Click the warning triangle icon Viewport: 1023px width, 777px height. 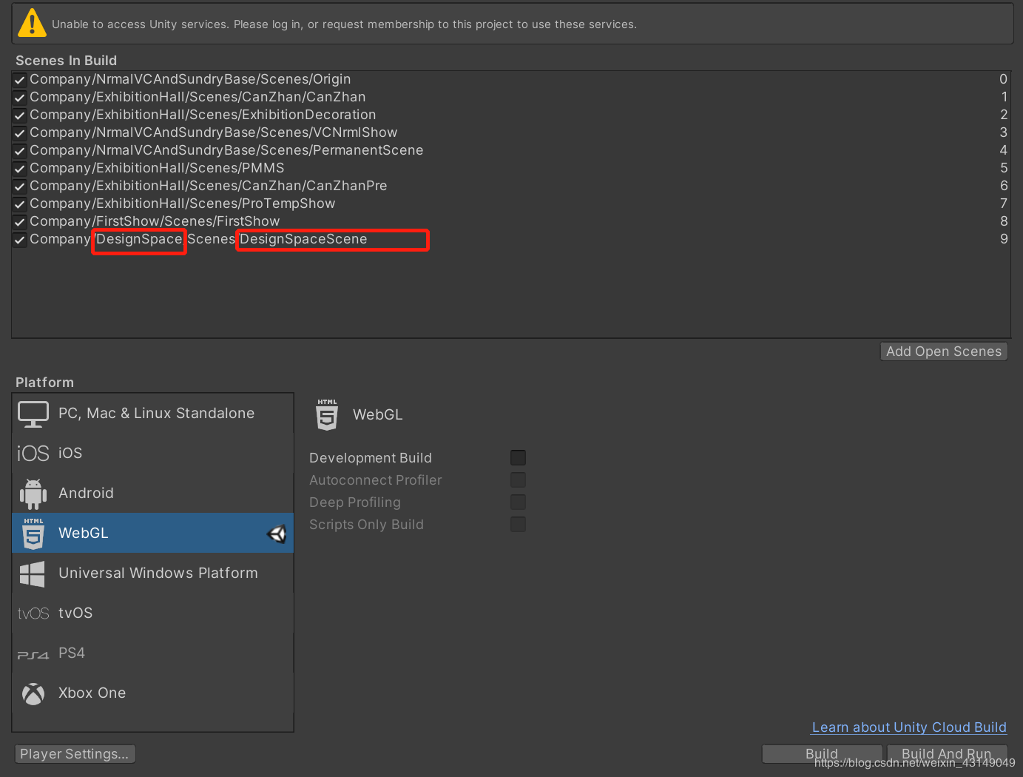[x=33, y=22]
